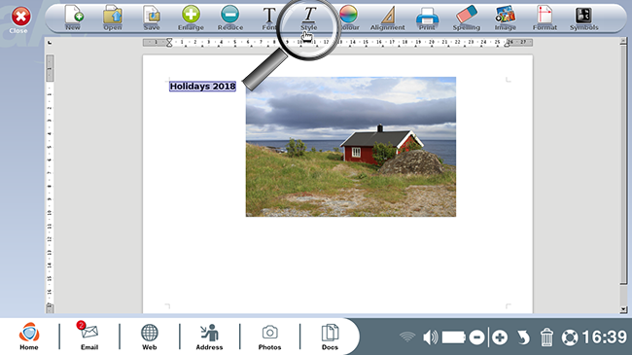Open the Format page settings
The height and width of the screenshot is (355, 632).
[x=544, y=18]
